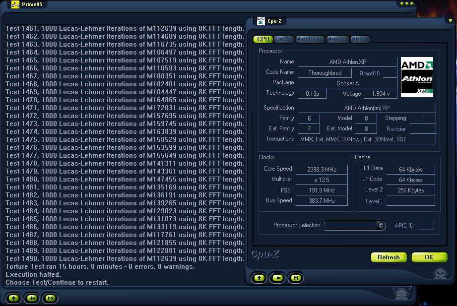
Task: Click the Multiplier value "x 12.5"
Action: (322, 180)
